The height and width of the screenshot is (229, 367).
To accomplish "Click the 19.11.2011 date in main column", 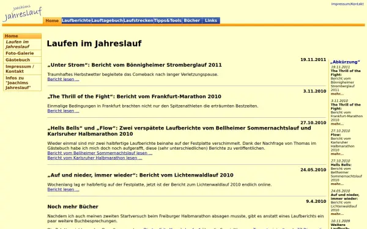I will (313, 60).
